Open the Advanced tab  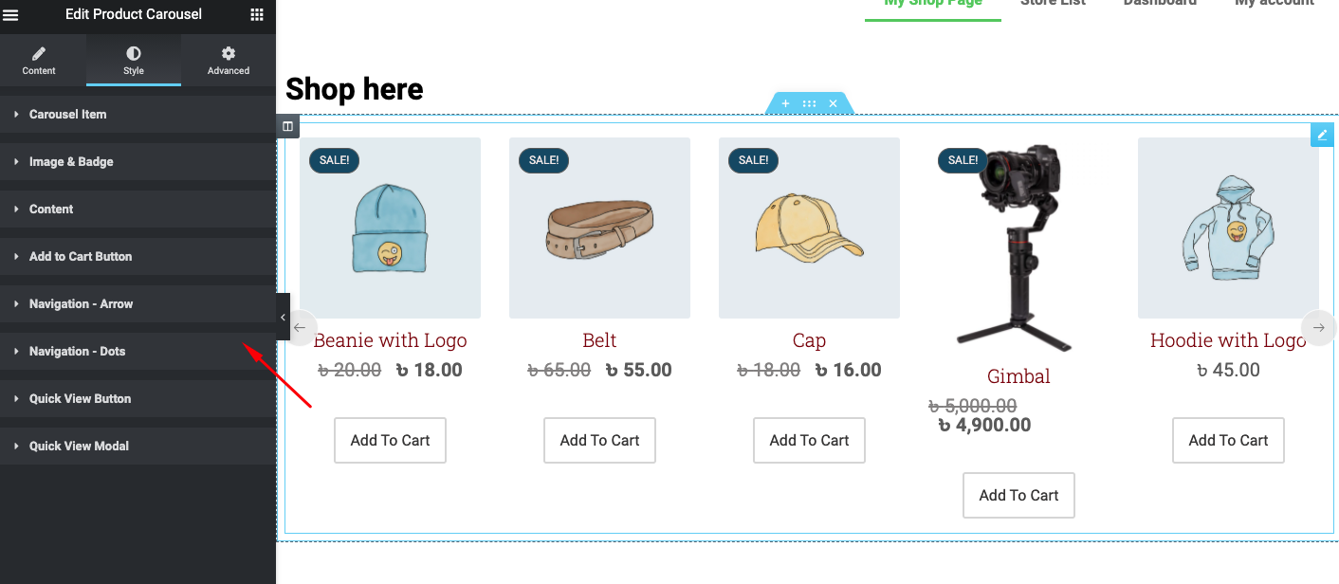[229, 60]
